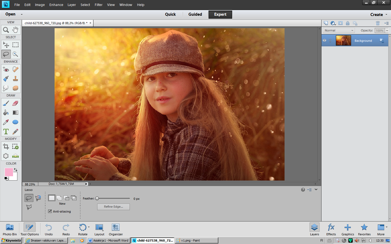Screen dimensions: 391x244
Task: Uncheck the Anti-aliasing checkbox
Action: point(50,211)
